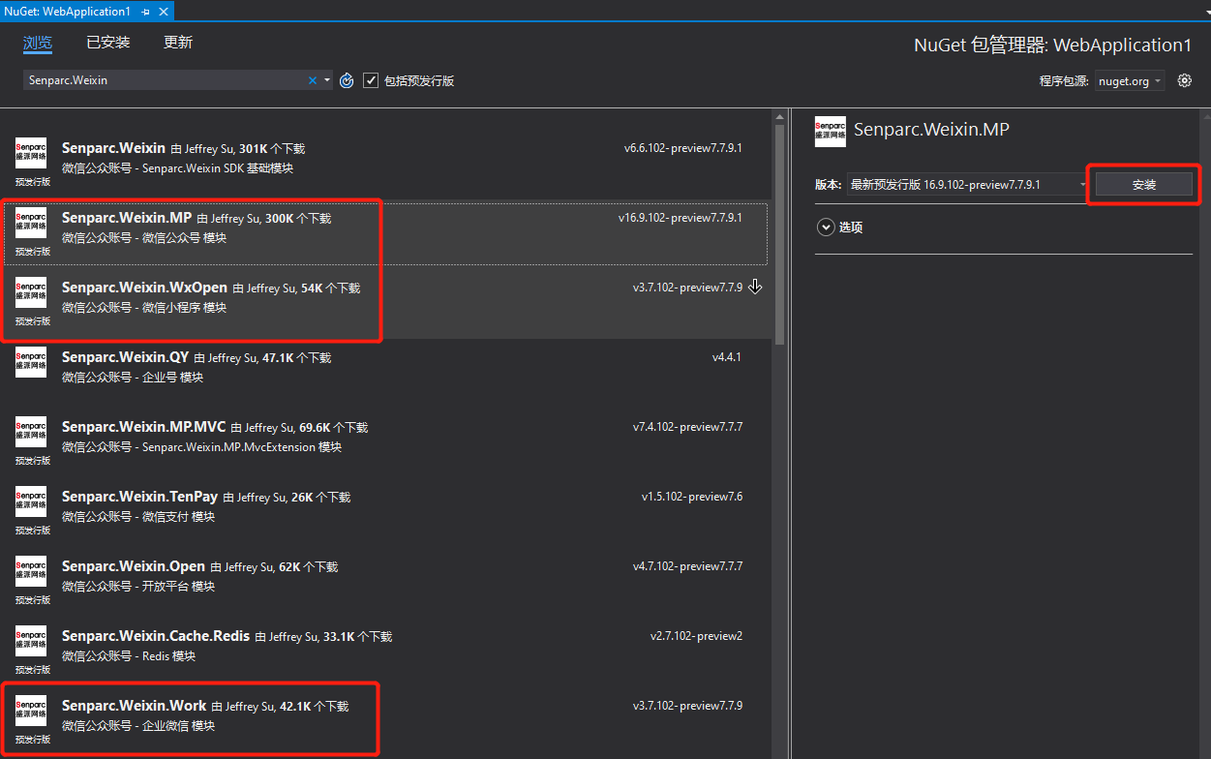Screen dimensions: 1211x759
Task: Click the Senparc.Weixin package logo
Action: (31, 154)
